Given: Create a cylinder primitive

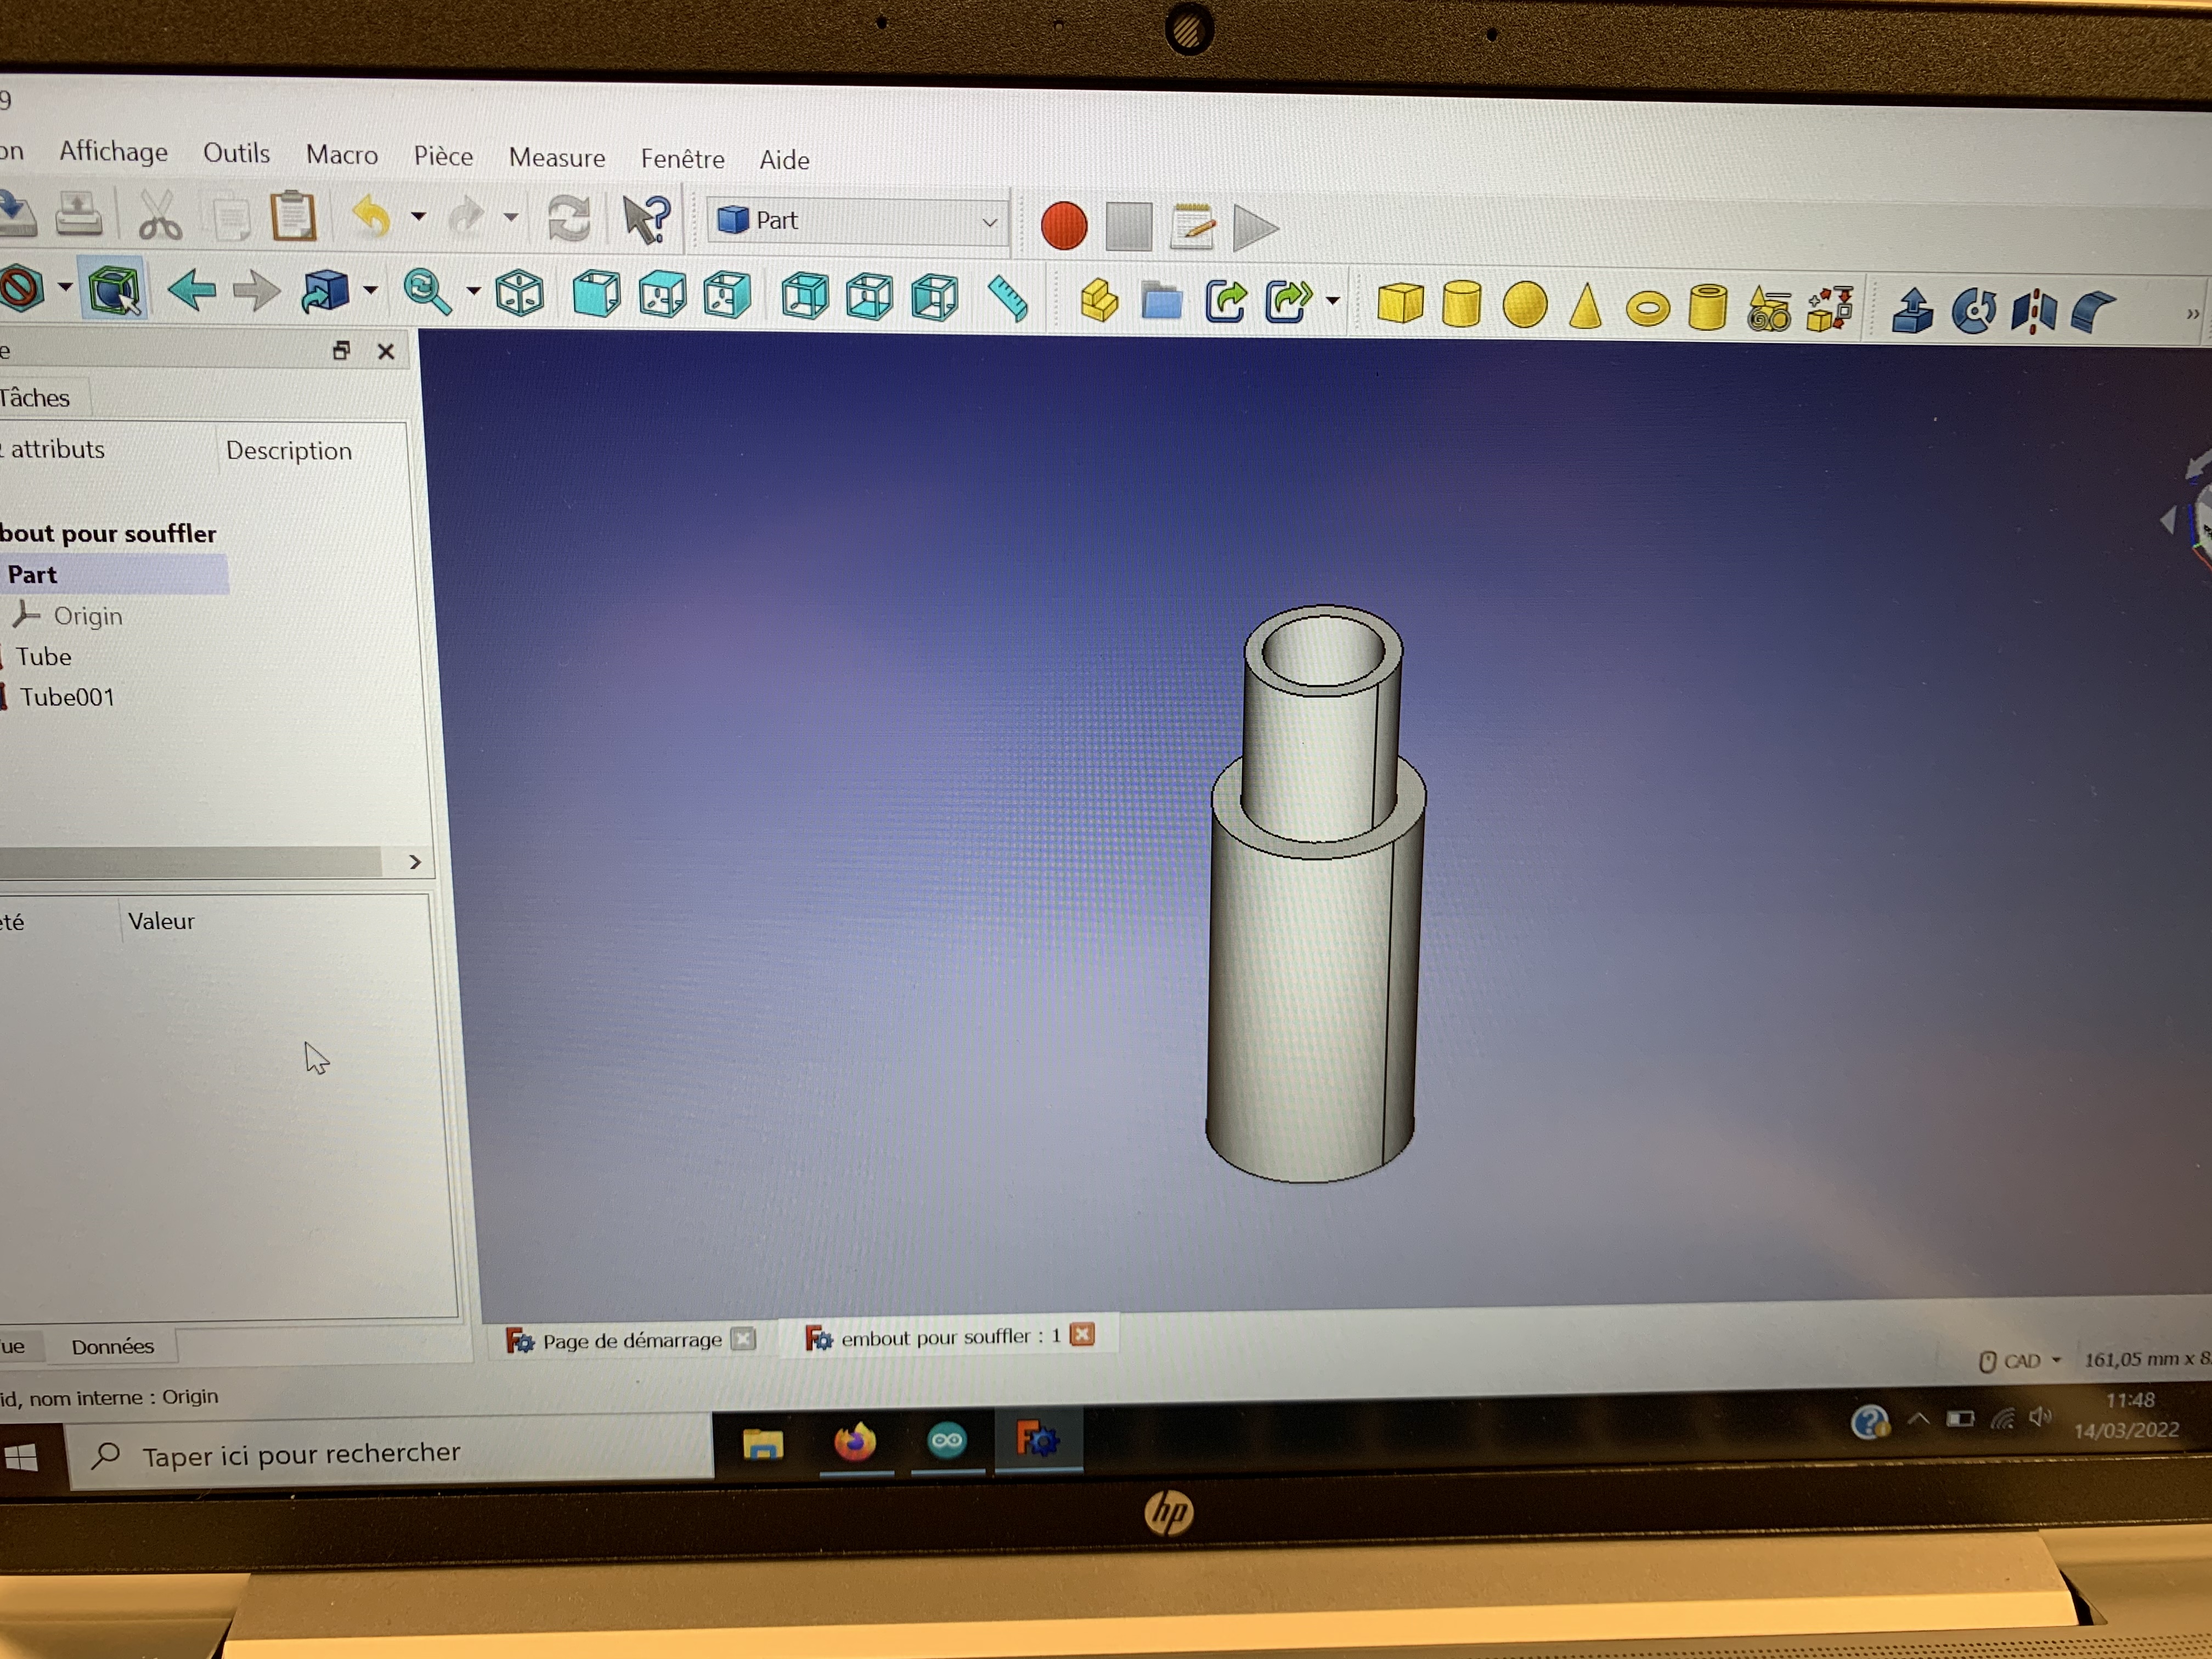Looking at the screenshot, I should [x=1461, y=304].
